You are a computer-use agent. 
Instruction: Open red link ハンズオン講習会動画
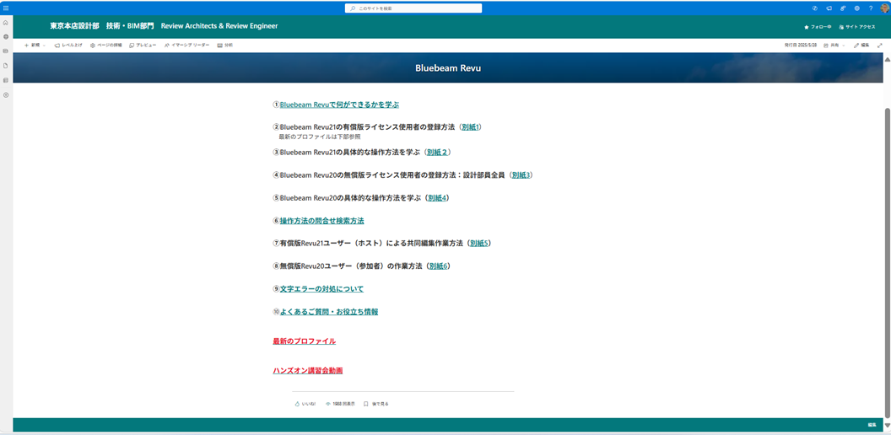[307, 371]
